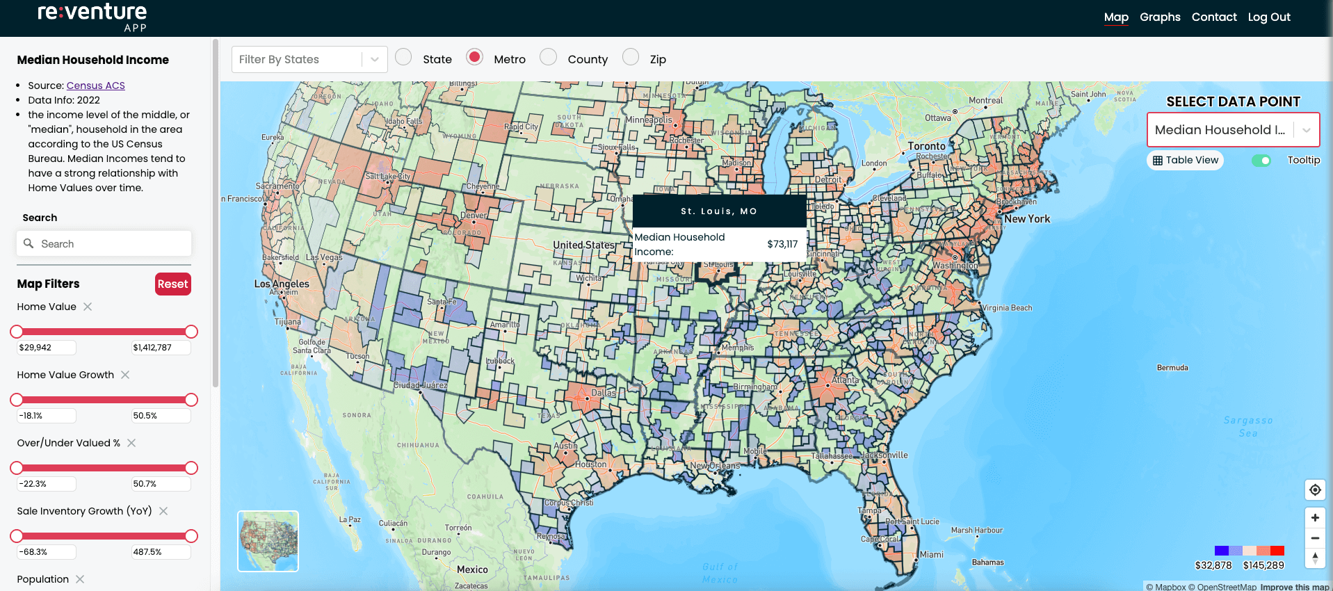Click the blue legend color swatch
This screenshot has height=591, width=1333.
[x=1221, y=551]
